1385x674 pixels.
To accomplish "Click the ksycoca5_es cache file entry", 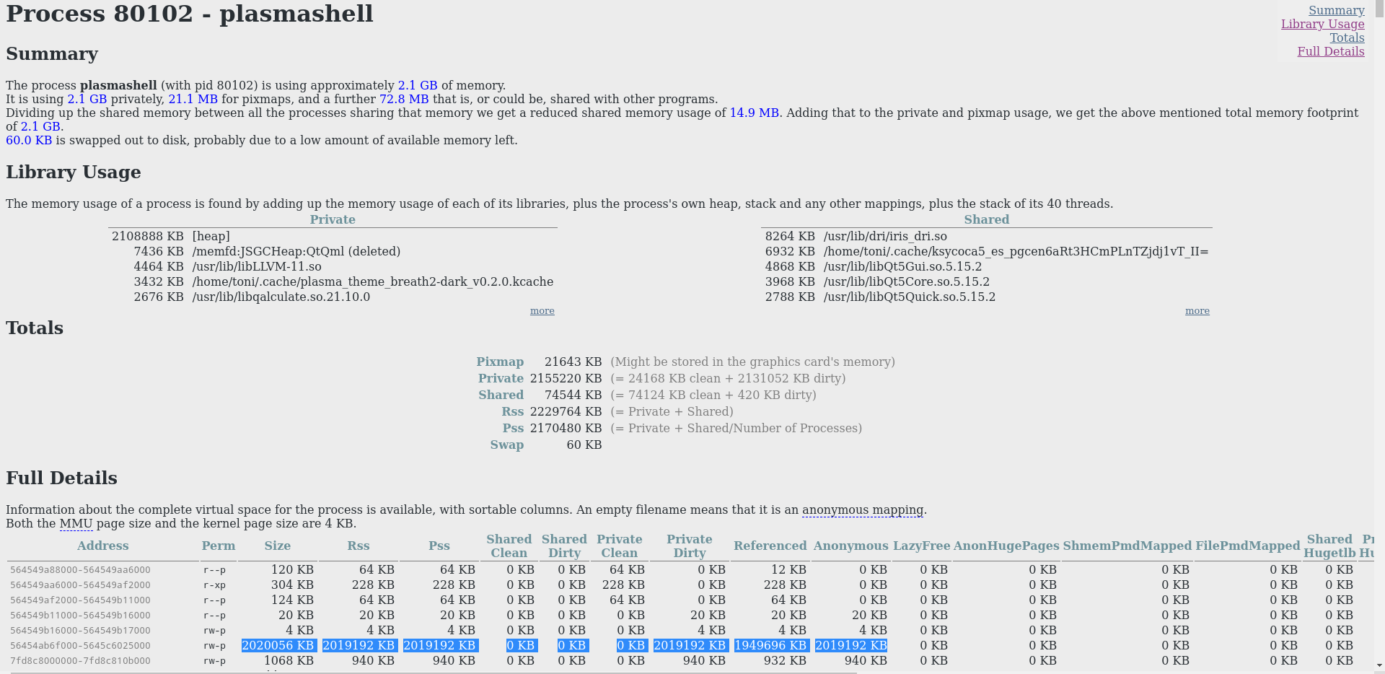I will pos(1016,251).
